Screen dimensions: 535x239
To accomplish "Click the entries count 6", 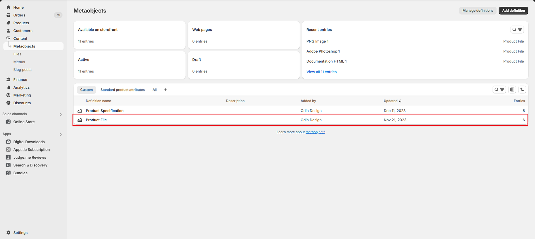I will (524, 120).
